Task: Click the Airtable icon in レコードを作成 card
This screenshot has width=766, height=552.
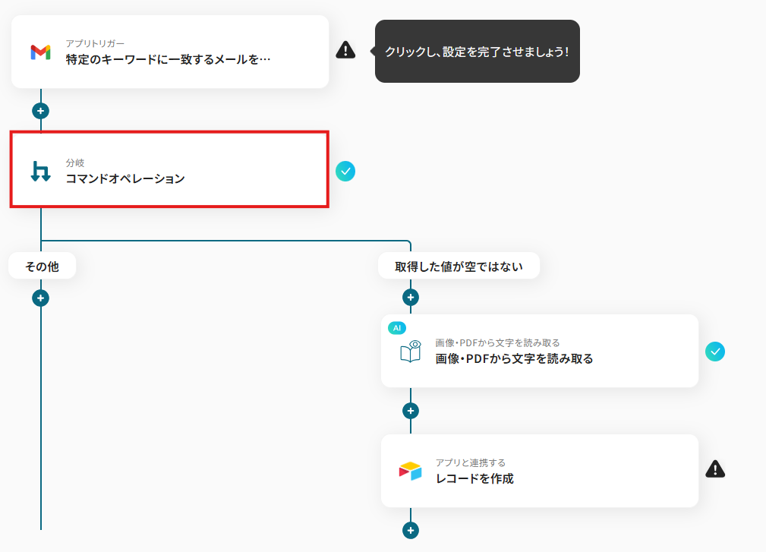Action: pos(411,471)
